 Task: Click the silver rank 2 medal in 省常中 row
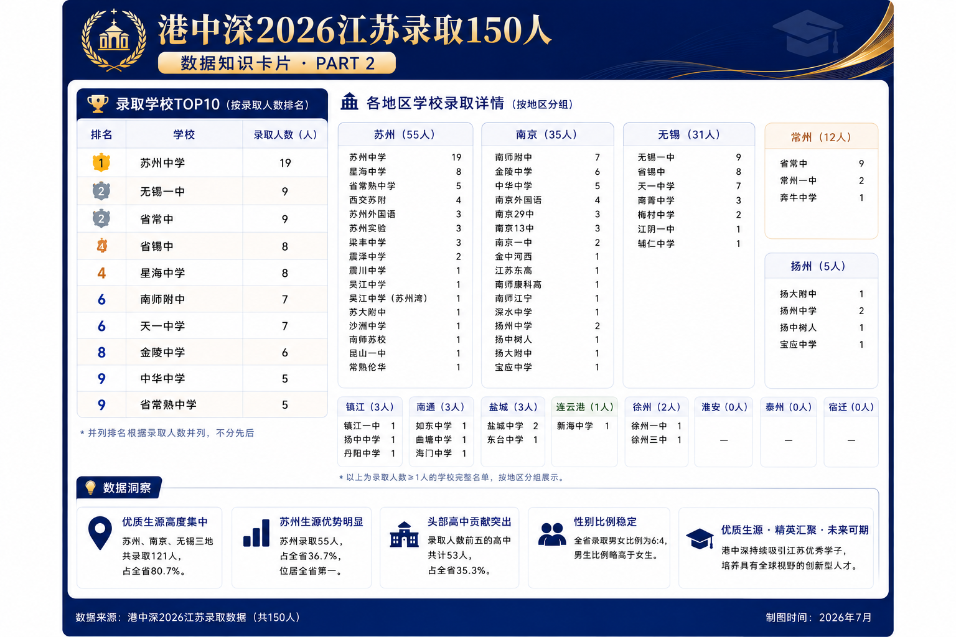coord(101,218)
